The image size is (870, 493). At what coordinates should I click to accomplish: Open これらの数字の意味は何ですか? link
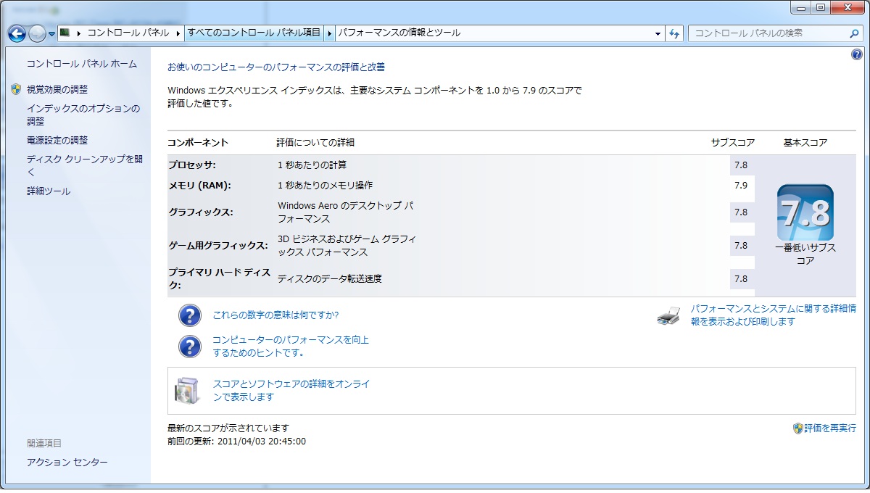275,315
